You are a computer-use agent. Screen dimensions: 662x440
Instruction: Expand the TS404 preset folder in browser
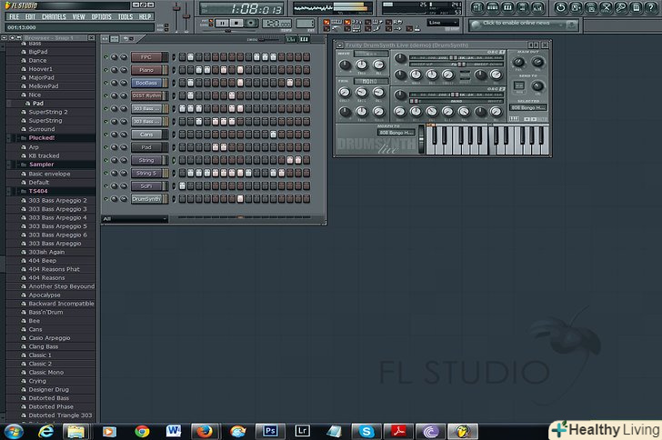coord(38,191)
